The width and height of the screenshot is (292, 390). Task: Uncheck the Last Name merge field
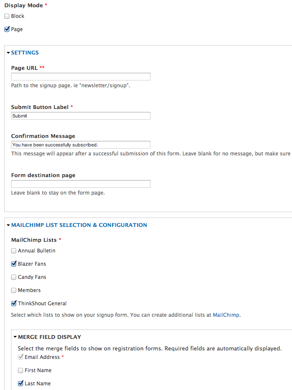[20, 384]
